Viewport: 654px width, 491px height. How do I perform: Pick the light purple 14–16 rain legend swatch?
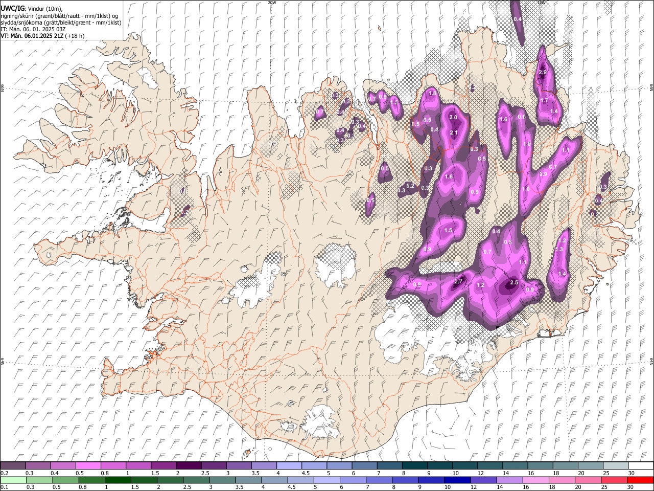(509, 480)
